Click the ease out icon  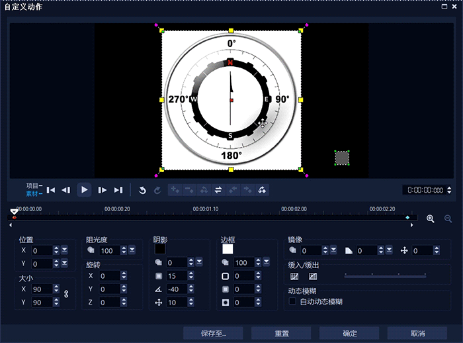pos(313,277)
